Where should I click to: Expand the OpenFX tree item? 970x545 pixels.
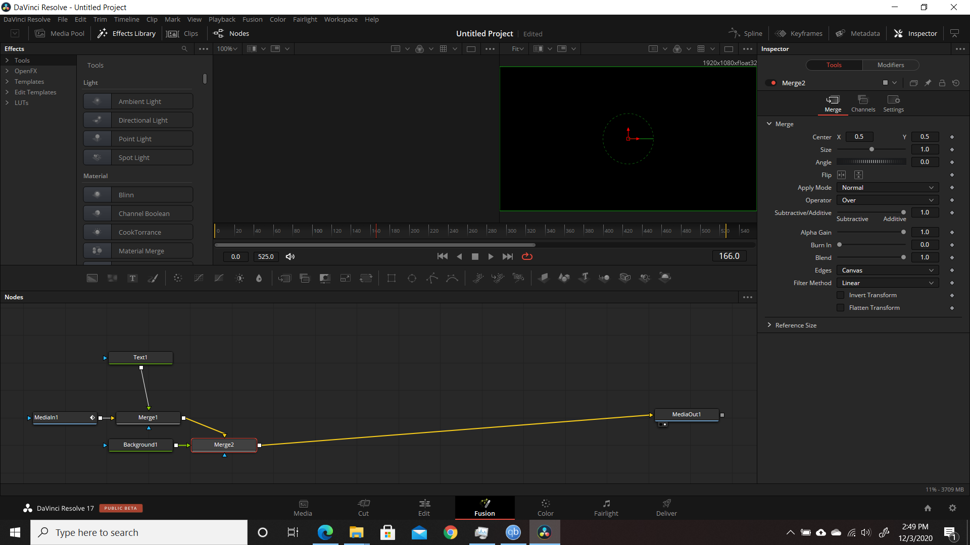point(7,71)
